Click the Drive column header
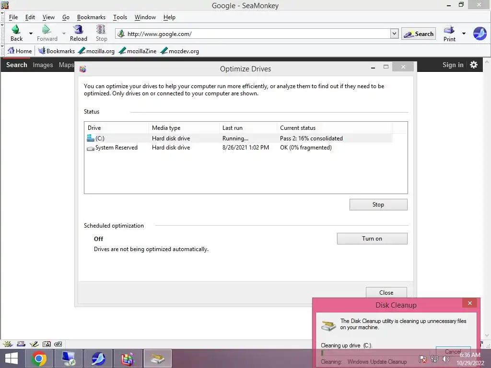This screenshot has width=491, height=368. point(117,127)
